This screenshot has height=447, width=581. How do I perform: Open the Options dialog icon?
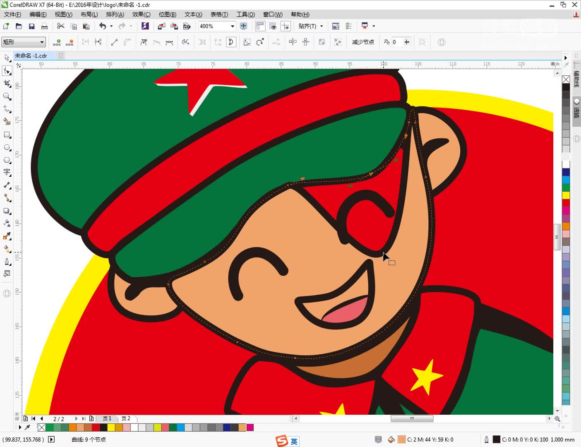(x=348, y=26)
